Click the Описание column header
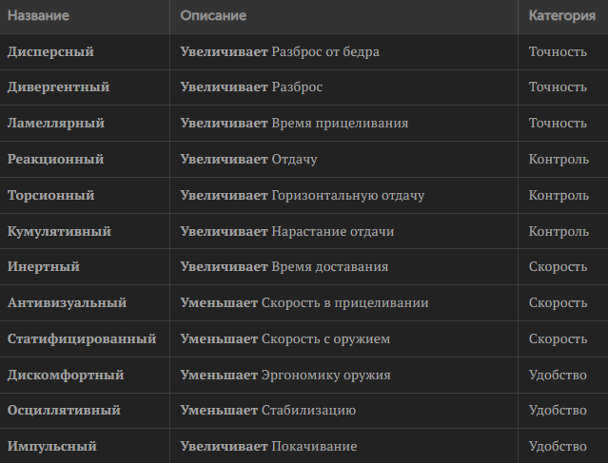Image resolution: width=608 pixels, height=463 pixels. click(x=213, y=16)
